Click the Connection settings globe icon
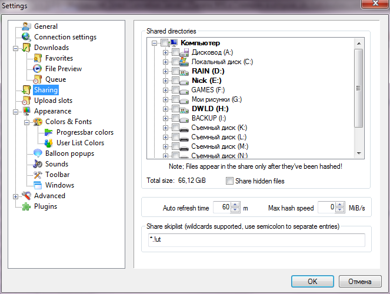The height and width of the screenshot is (294, 390). click(x=26, y=37)
